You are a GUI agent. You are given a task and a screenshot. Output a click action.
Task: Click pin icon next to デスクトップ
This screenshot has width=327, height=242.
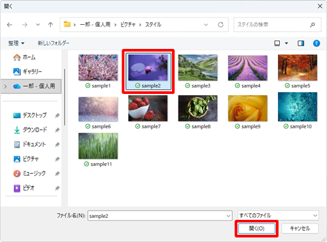click(x=57, y=115)
